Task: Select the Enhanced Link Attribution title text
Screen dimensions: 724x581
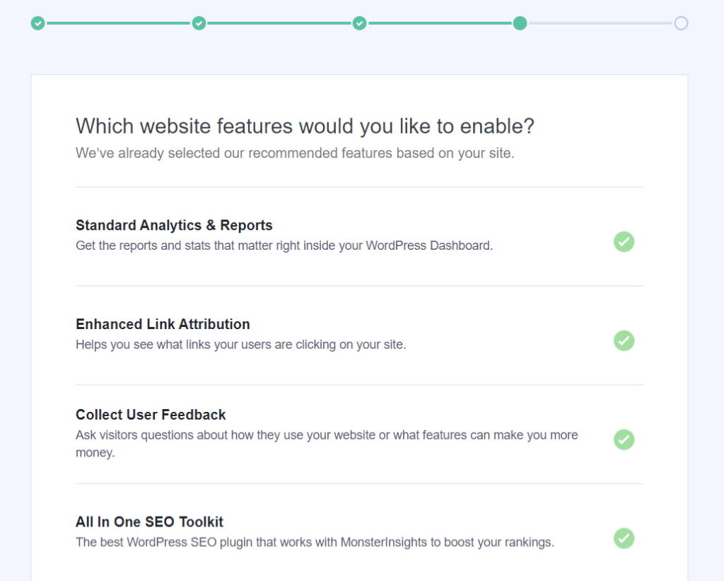Action: (x=163, y=324)
